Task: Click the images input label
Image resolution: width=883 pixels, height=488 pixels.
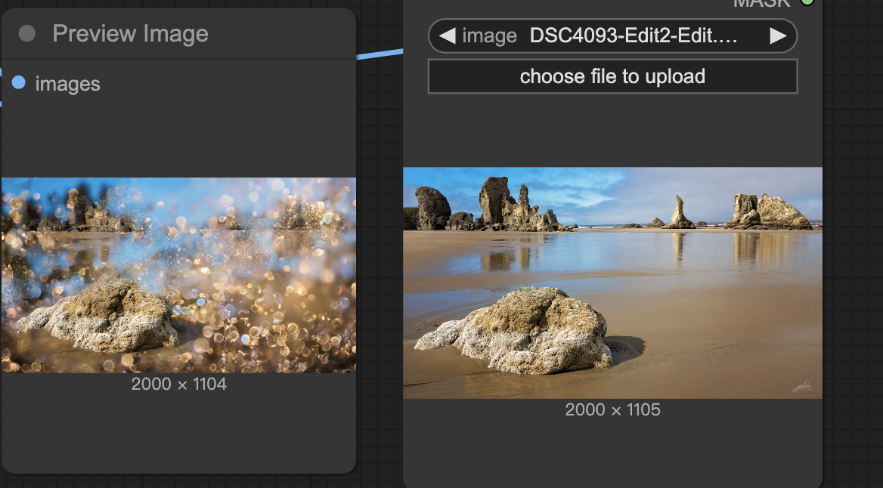Action: pos(67,84)
